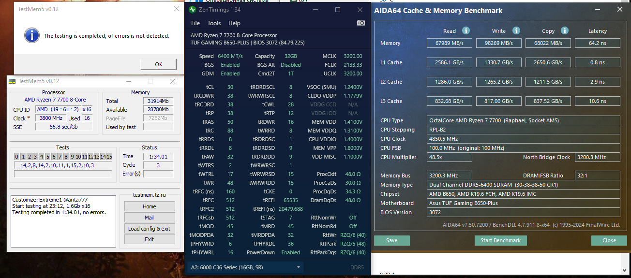Viewport: 631px width, 278px height.
Task: Open the Help menu in ZenTimings
Action: point(234,23)
